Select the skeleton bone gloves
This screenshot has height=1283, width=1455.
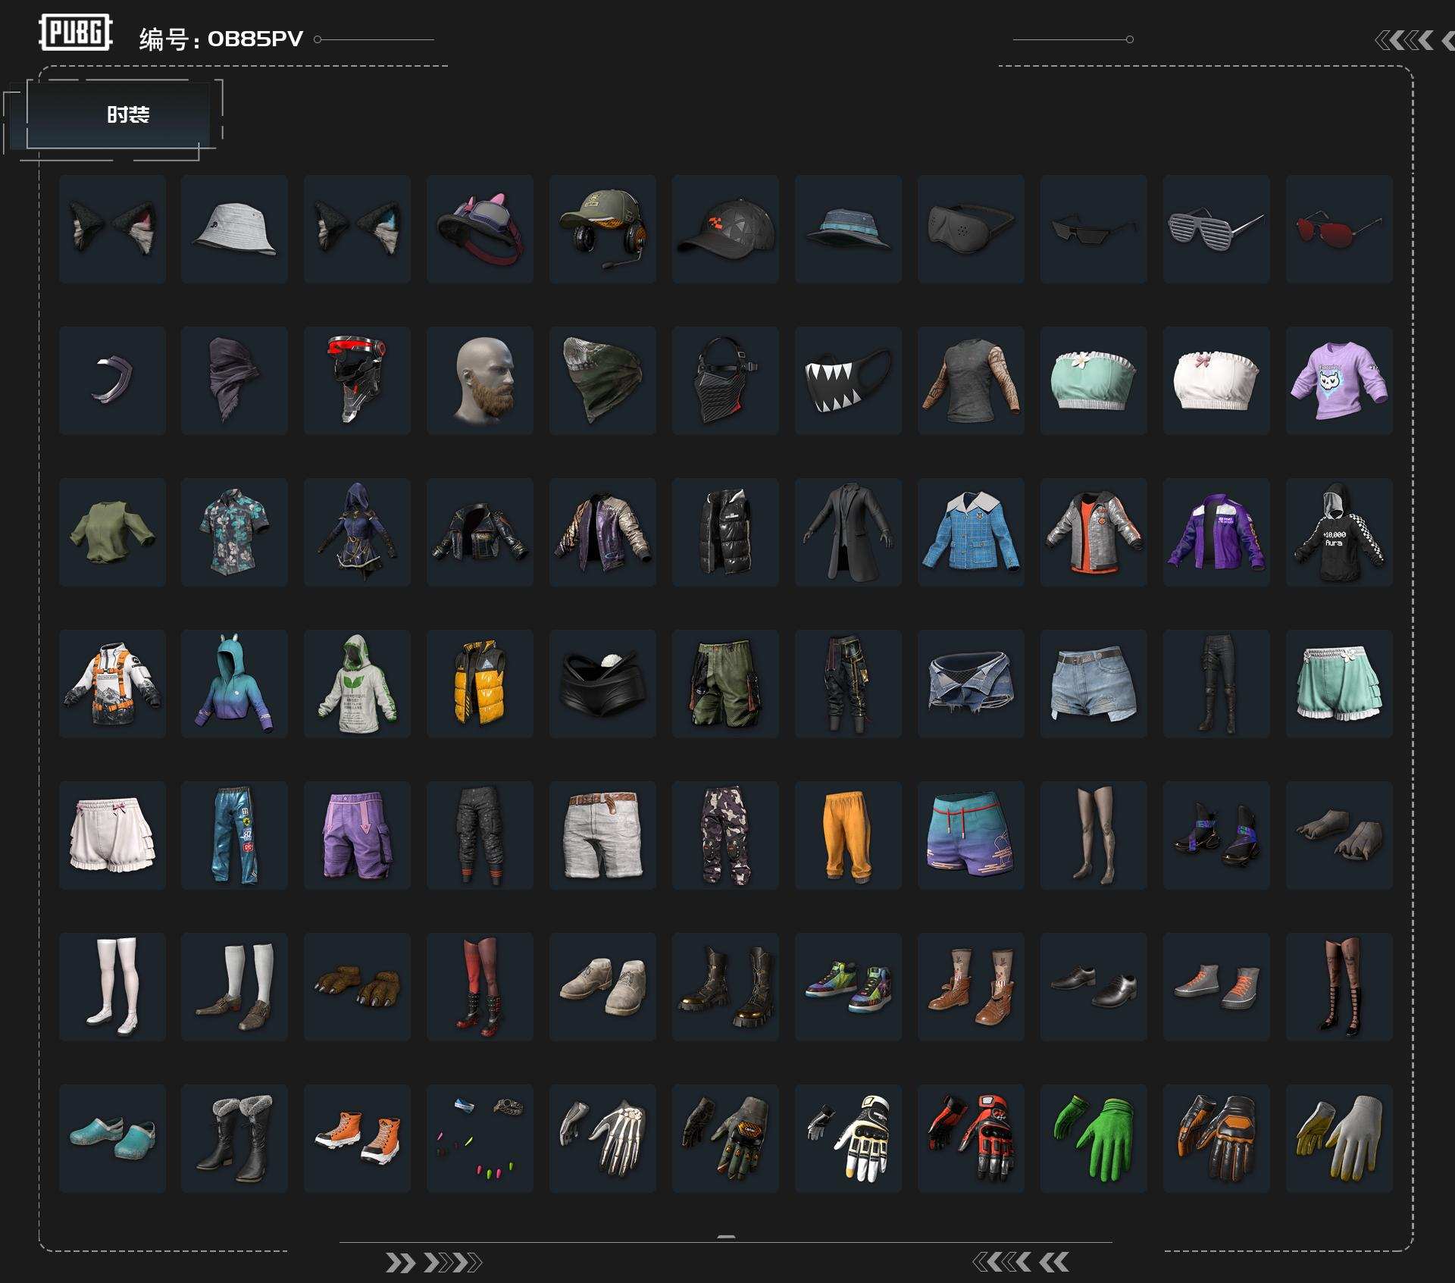[602, 1137]
